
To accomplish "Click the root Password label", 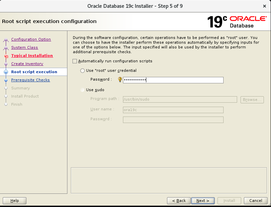I will (101, 80).
